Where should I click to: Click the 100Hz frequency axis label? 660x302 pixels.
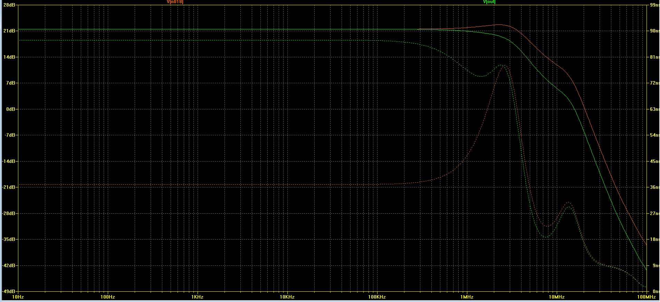point(108,297)
